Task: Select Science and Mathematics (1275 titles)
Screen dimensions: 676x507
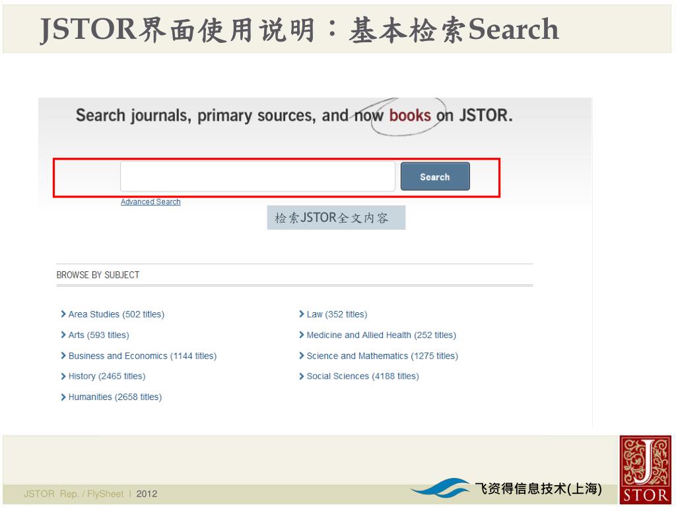Action: pos(382,356)
